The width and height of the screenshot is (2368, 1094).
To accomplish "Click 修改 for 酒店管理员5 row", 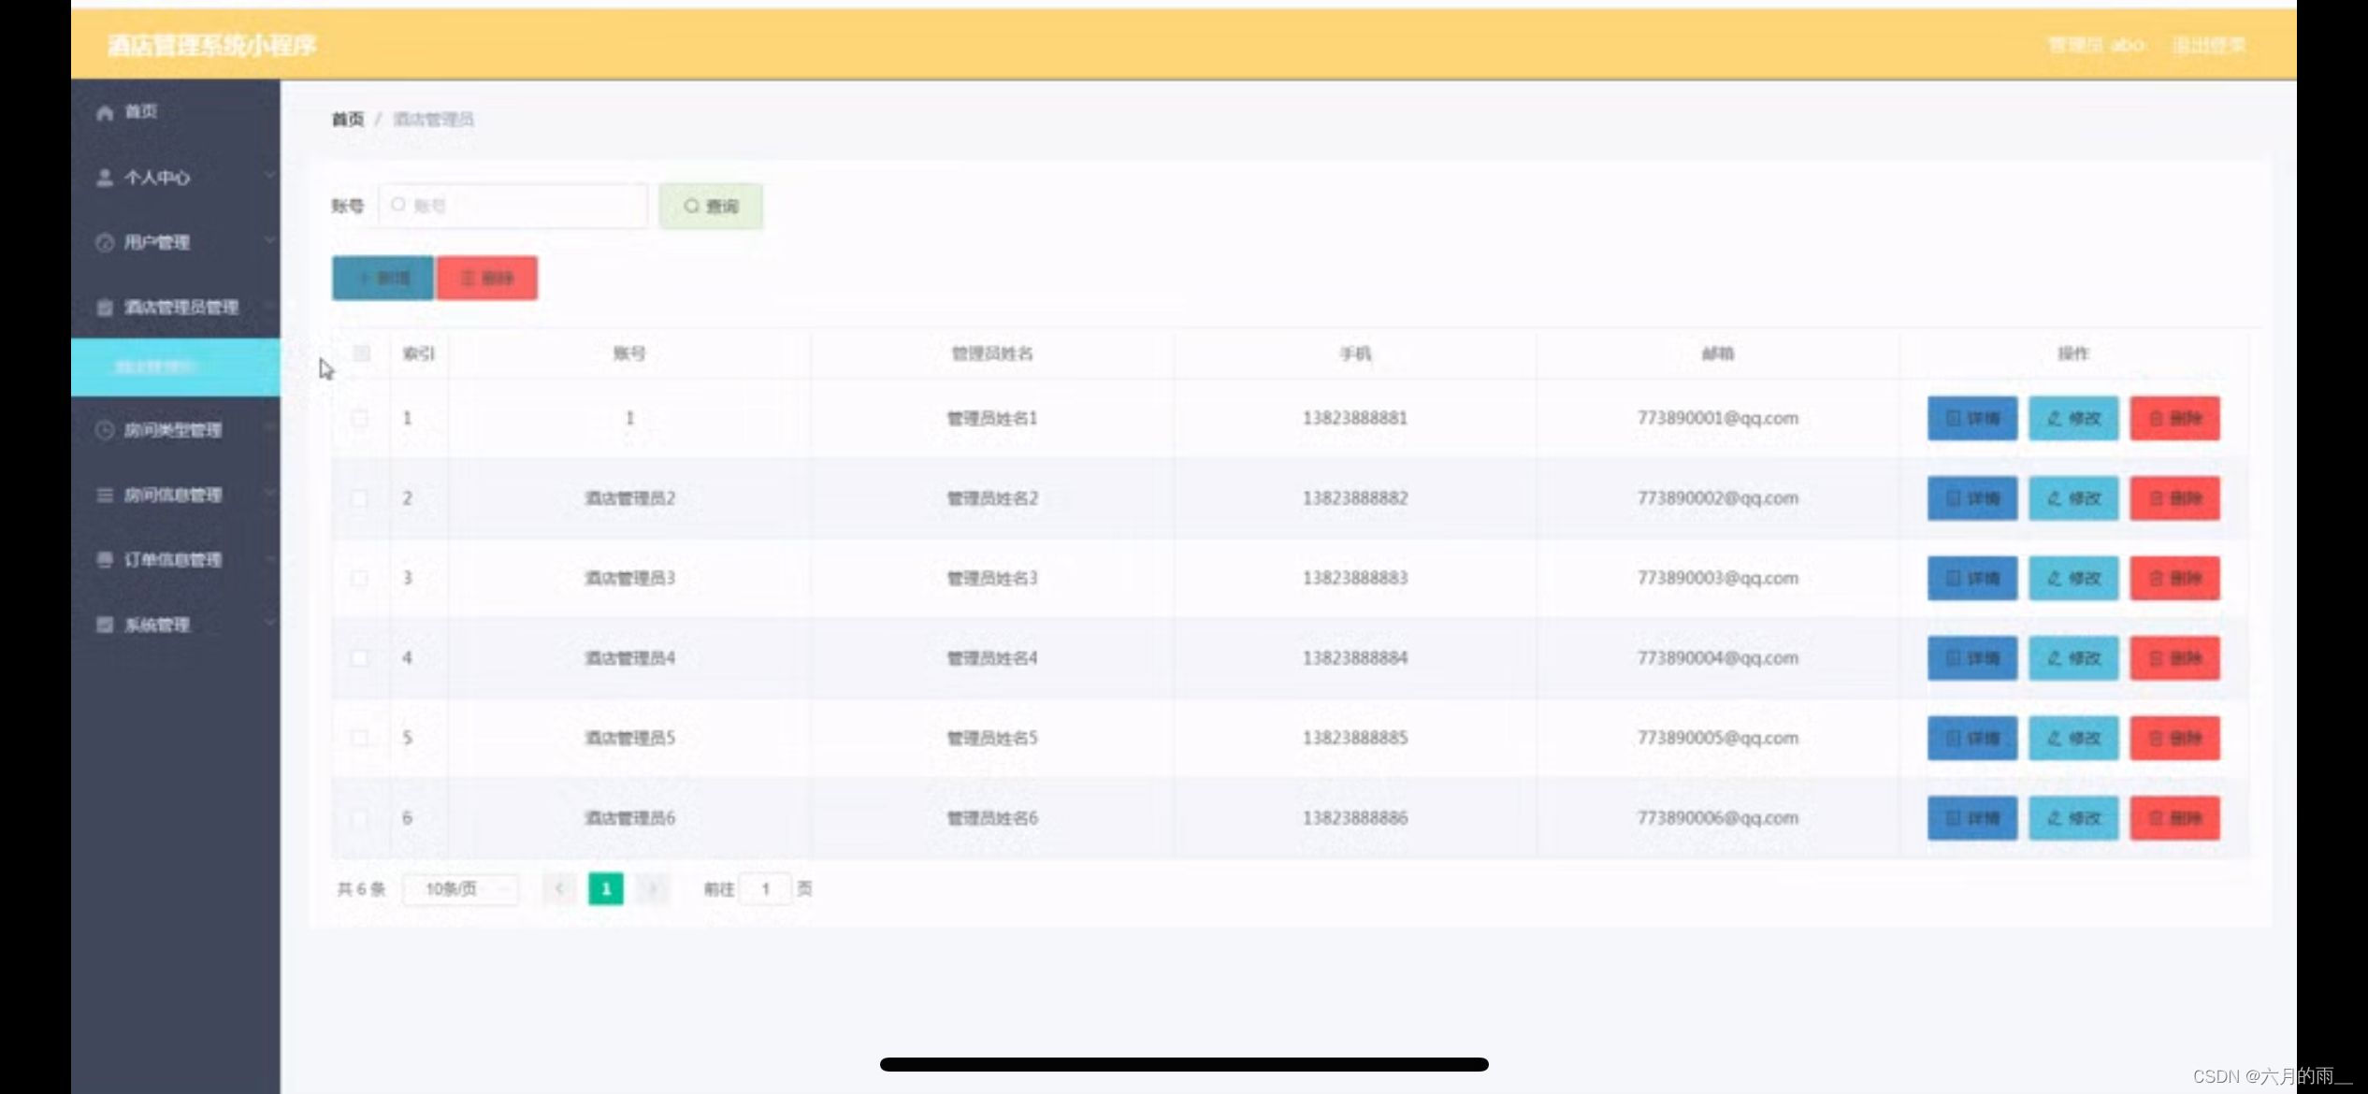I will [2073, 738].
